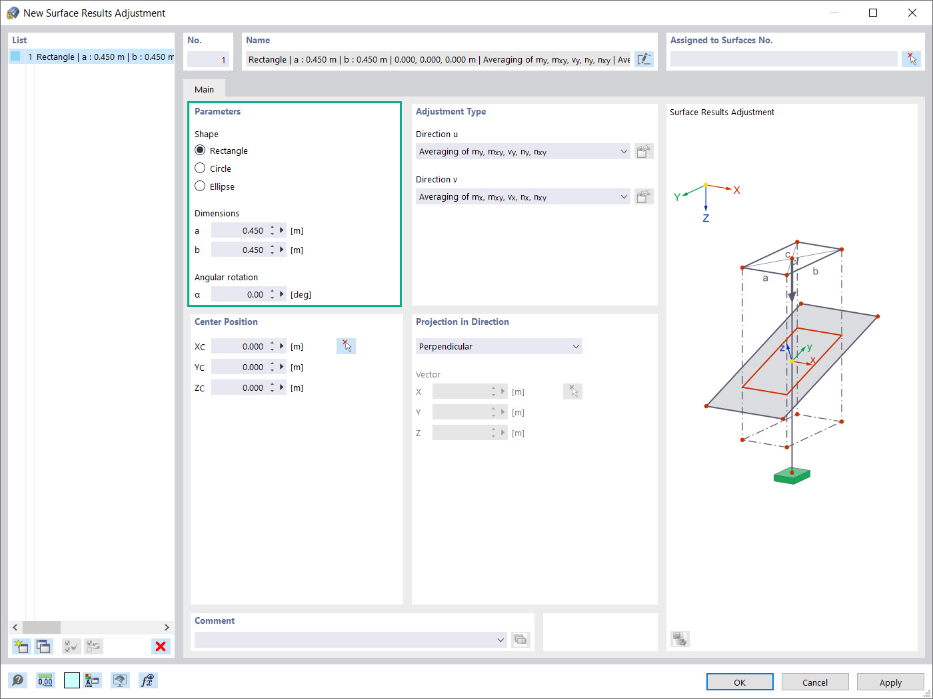Click the dimension a spinner stepper
This screenshot has width=933, height=699.
[273, 230]
